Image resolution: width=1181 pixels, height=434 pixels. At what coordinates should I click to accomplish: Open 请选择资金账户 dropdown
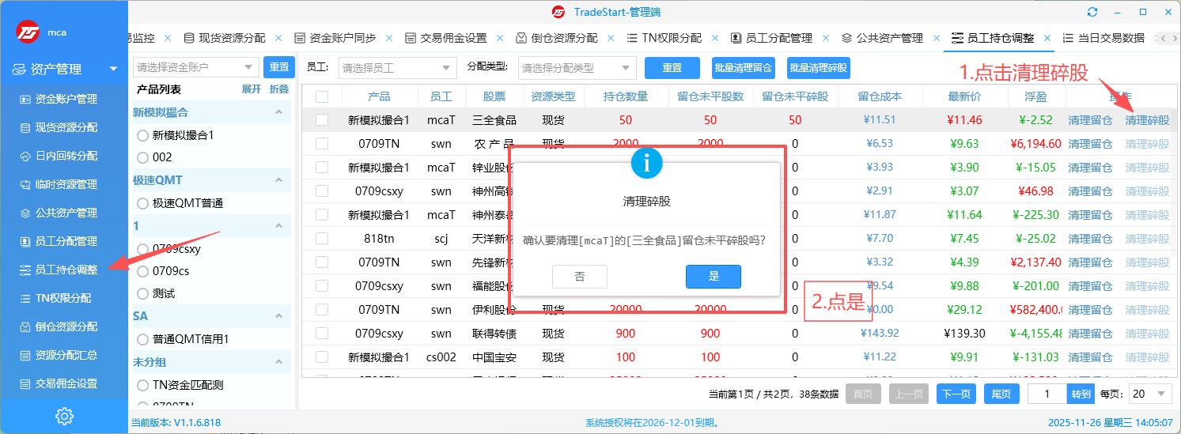(195, 67)
